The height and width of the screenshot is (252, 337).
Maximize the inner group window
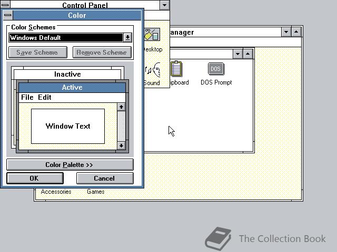tap(247, 54)
